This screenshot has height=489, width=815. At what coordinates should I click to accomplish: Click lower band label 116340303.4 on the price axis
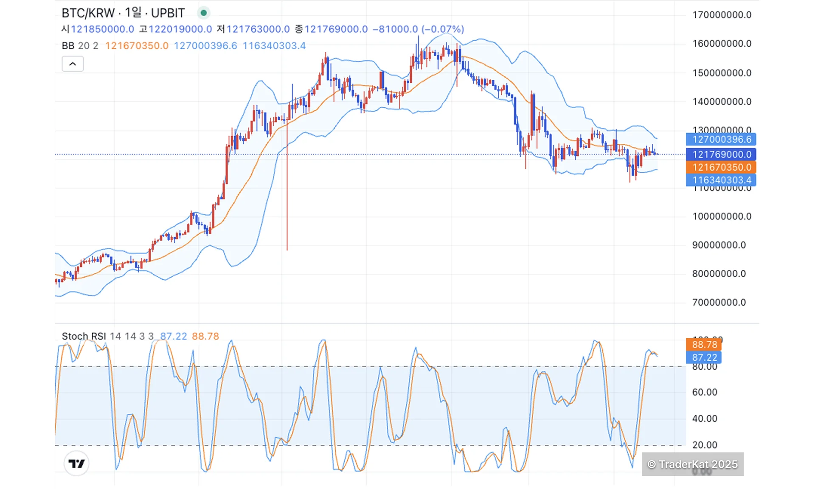[x=721, y=180]
